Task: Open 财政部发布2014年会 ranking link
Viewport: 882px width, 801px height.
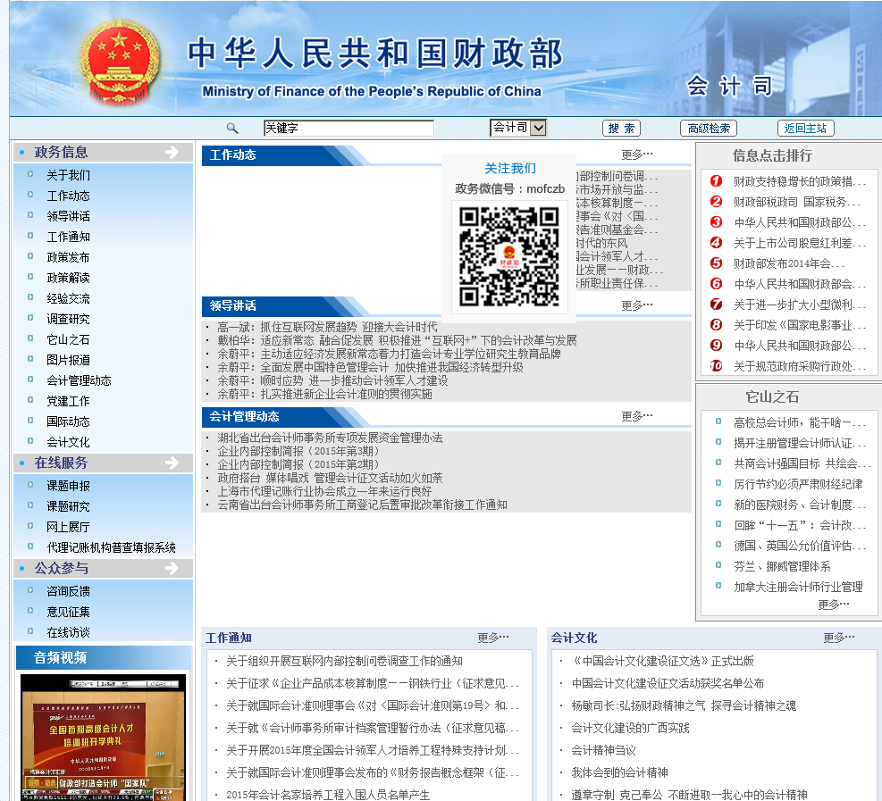Action: click(x=789, y=263)
